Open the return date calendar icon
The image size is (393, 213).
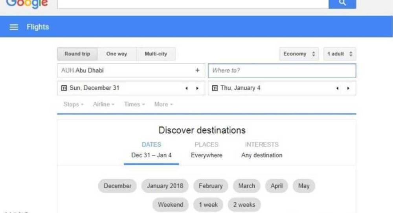point(215,88)
